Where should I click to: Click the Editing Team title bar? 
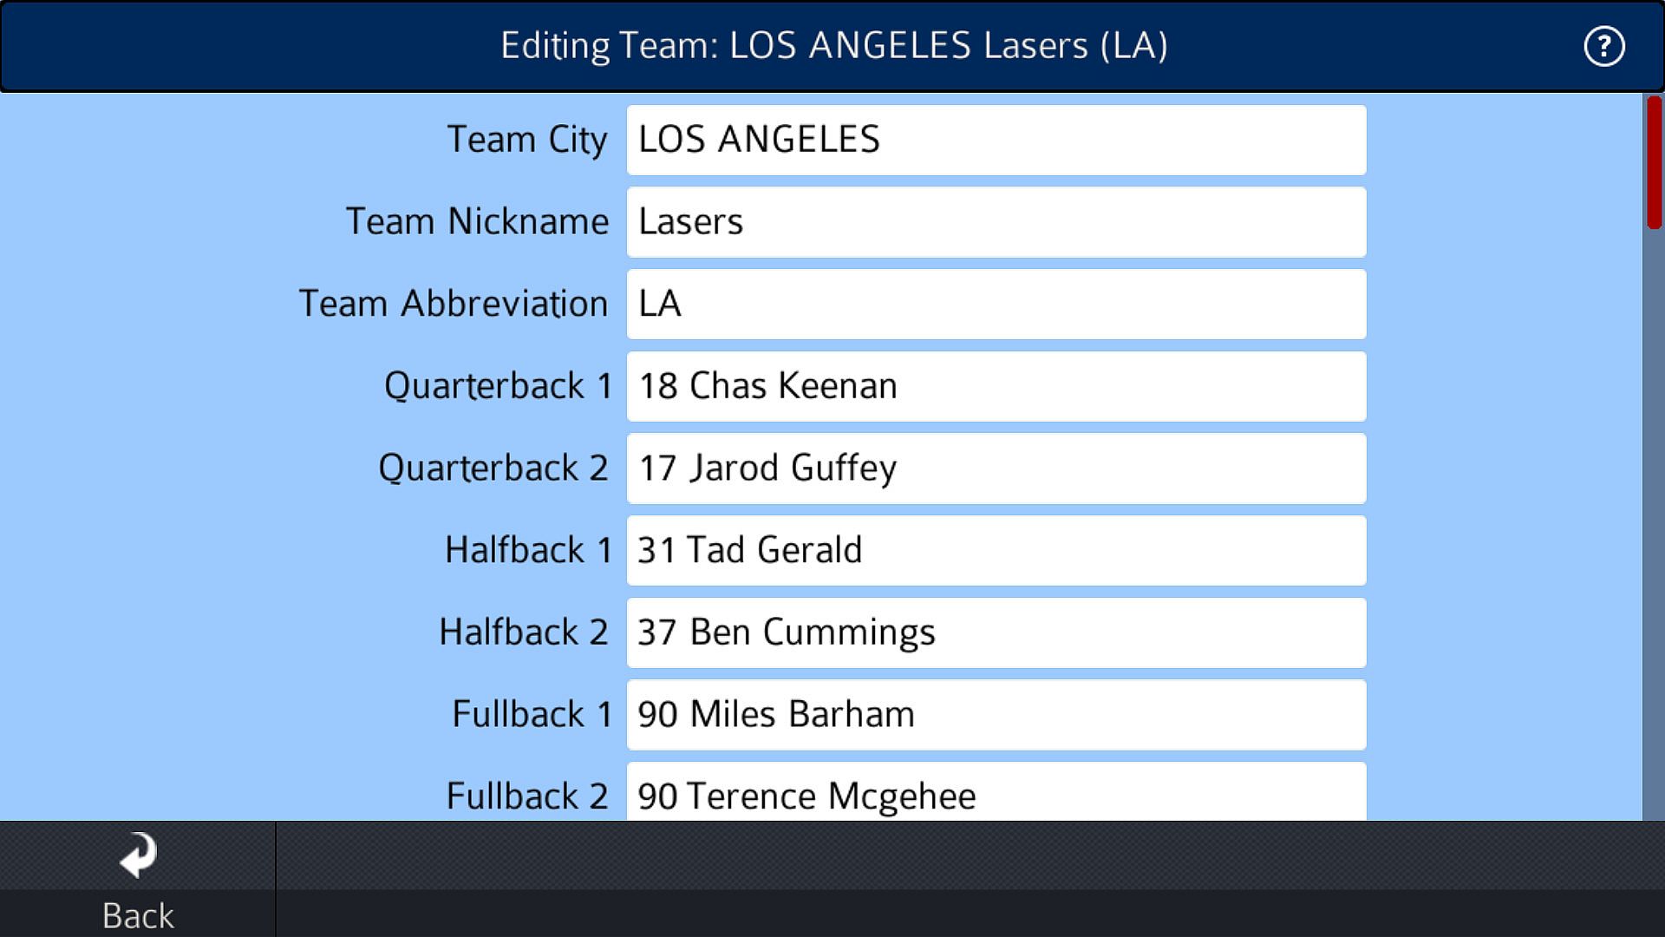[832, 46]
